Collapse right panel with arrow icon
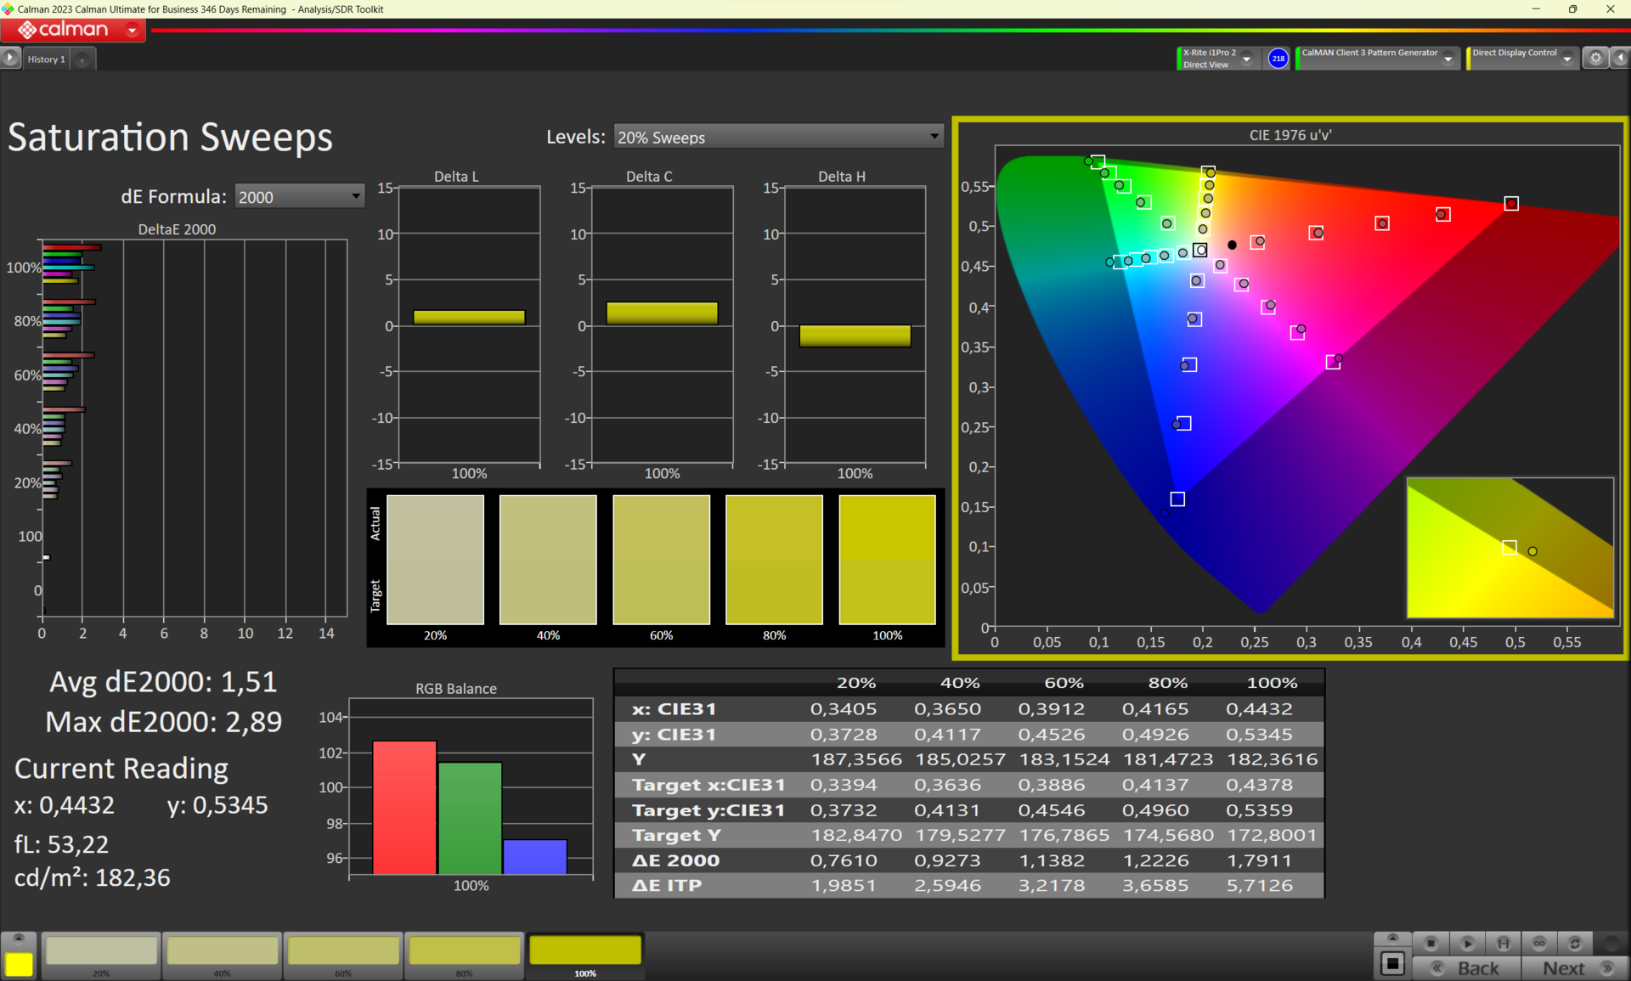Screen dimensions: 1631x981 click(x=1620, y=58)
